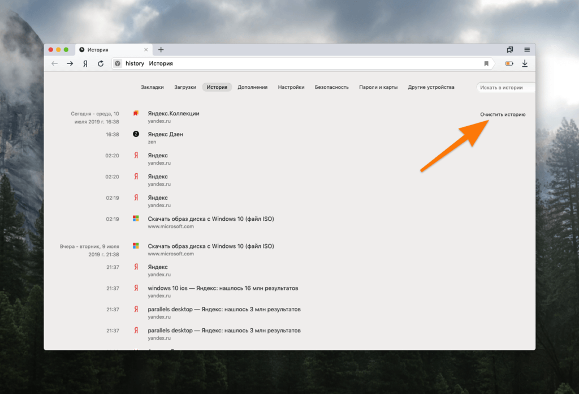Open today's Скачать образ диска Windows 10 entry

click(x=210, y=219)
